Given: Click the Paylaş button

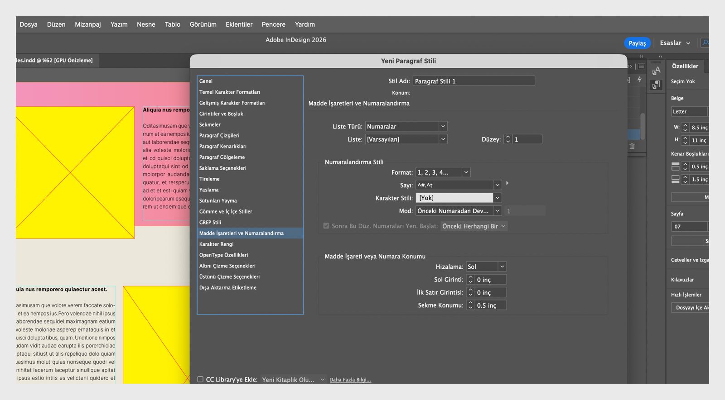Looking at the screenshot, I should [637, 43].
